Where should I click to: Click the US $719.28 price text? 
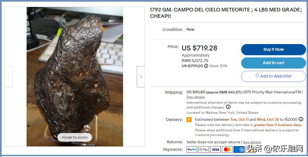coord(199,48)
